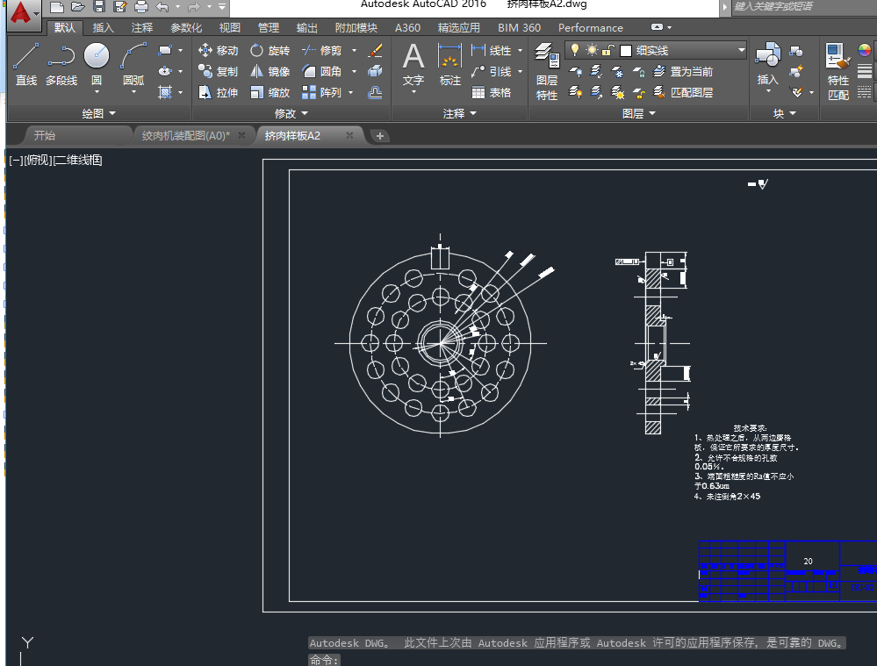Image resolution: width=877 pixels, height=666 pixels.
Task: Toggle the layer lock padlock icon
Action: [607, 51]
